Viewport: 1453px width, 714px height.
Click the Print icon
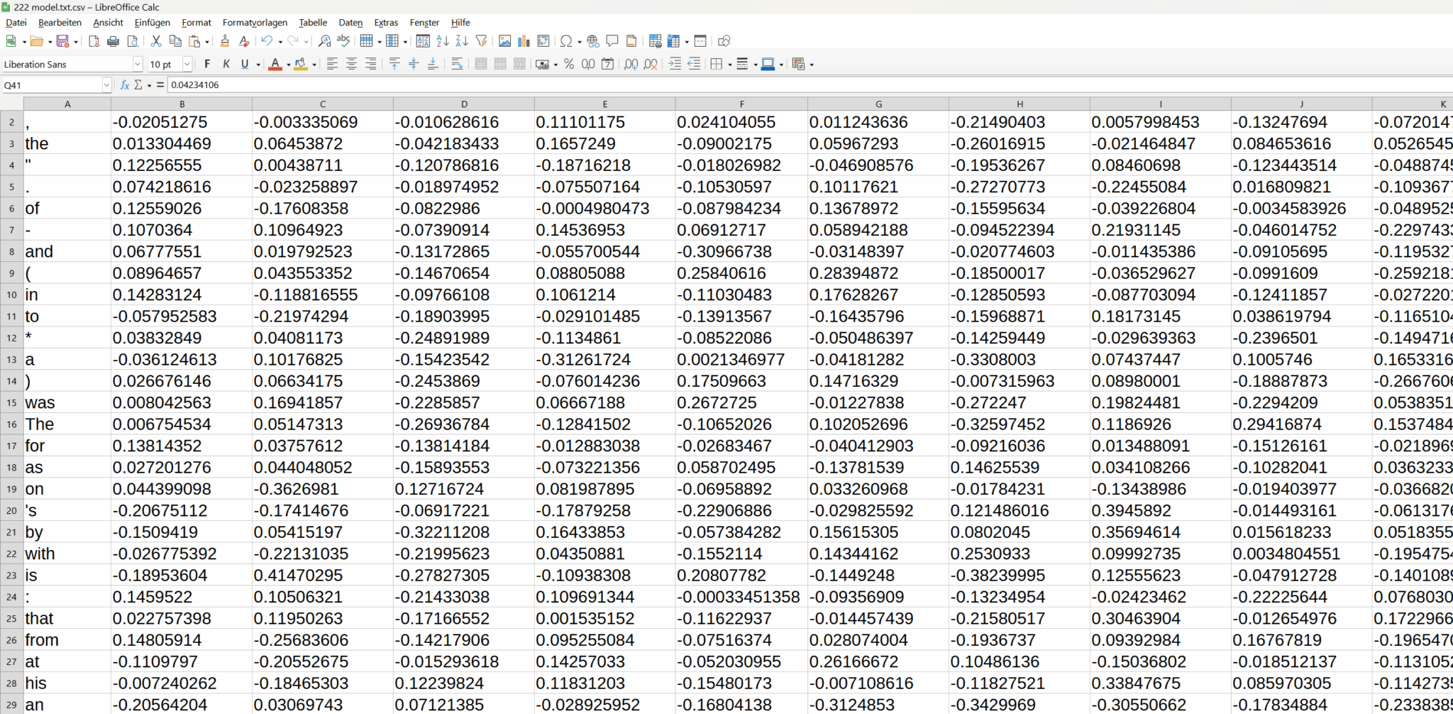[x=113, y=41]
